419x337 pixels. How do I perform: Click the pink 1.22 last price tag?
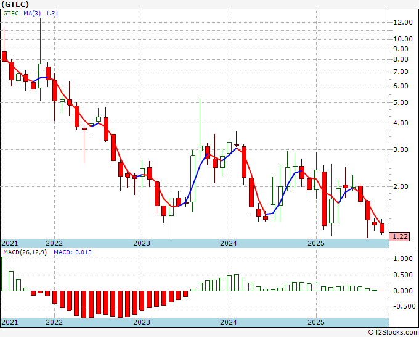399,236
